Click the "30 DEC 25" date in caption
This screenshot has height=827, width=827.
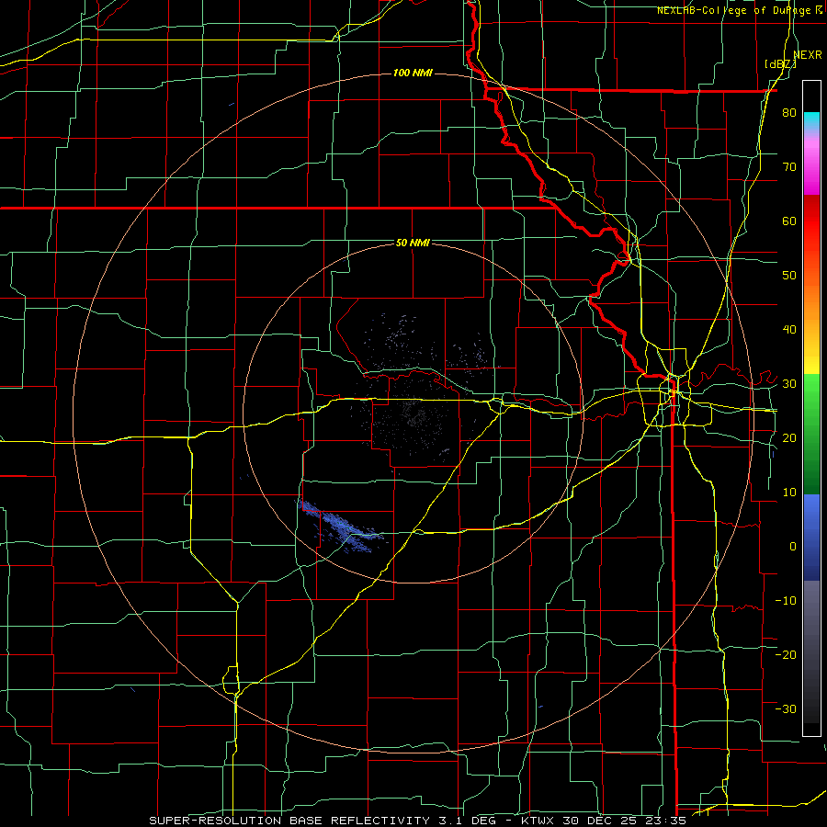tap(600, 821)
